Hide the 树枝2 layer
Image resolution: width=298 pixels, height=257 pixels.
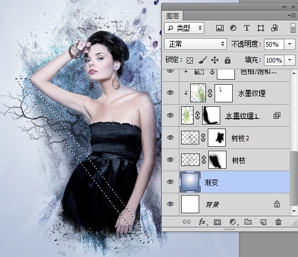coord(170,138)
